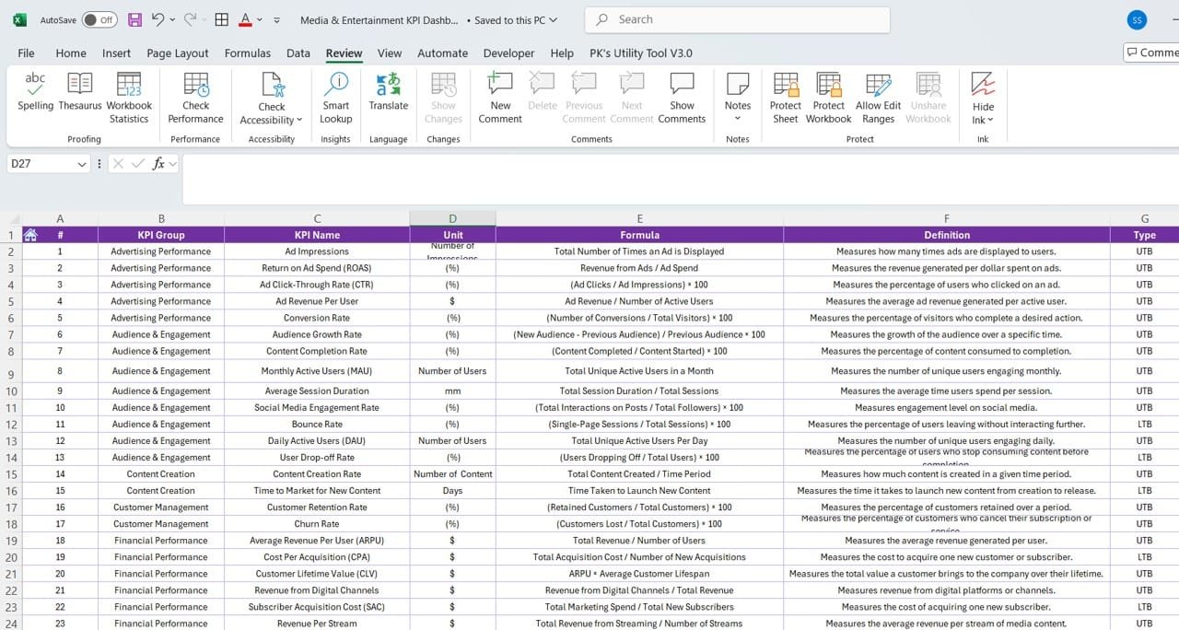
Task: Click the Comments button at top right
Action: click(1151, 52)
